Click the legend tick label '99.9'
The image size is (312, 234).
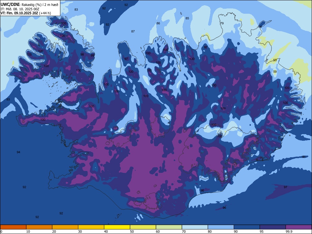pyautogui.click(x=289, y=232)
